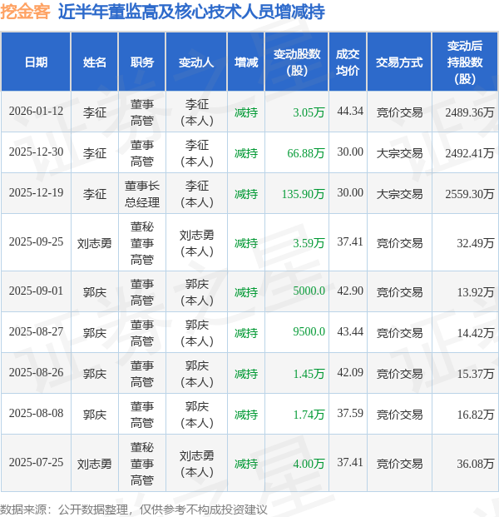
Task: Click 减持 in the 2025-12-19 row
Action: (246, 194)
